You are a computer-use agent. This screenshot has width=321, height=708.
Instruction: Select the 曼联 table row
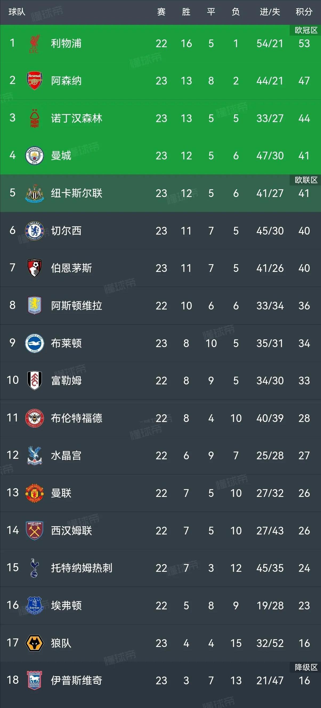[x=160, y=493]
